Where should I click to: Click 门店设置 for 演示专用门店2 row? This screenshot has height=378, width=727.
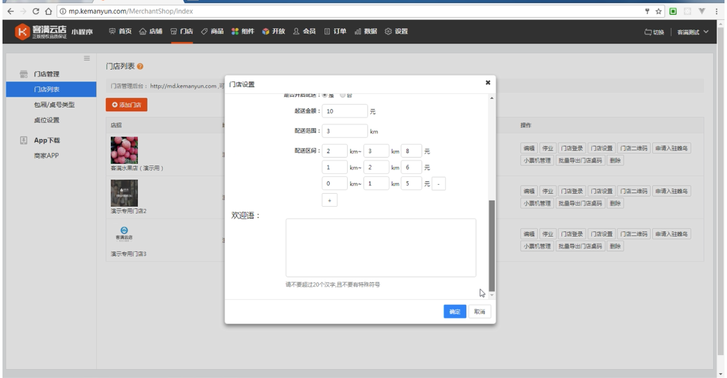coord(601,191)
